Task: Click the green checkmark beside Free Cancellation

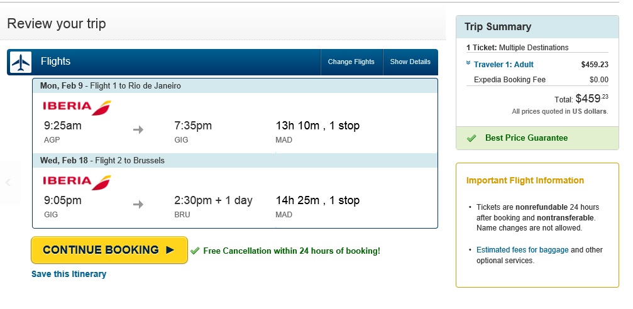Action: pyautogui.click(x=195, y=251)
